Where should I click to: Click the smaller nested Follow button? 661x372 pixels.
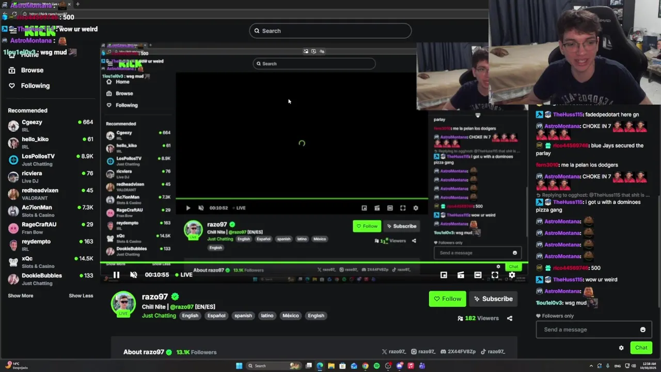click(367, 226)
